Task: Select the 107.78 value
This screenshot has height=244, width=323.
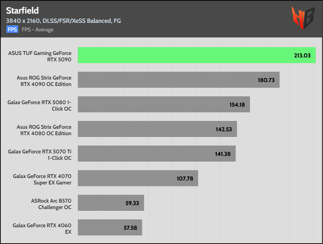Action: (x=185, y=178)
